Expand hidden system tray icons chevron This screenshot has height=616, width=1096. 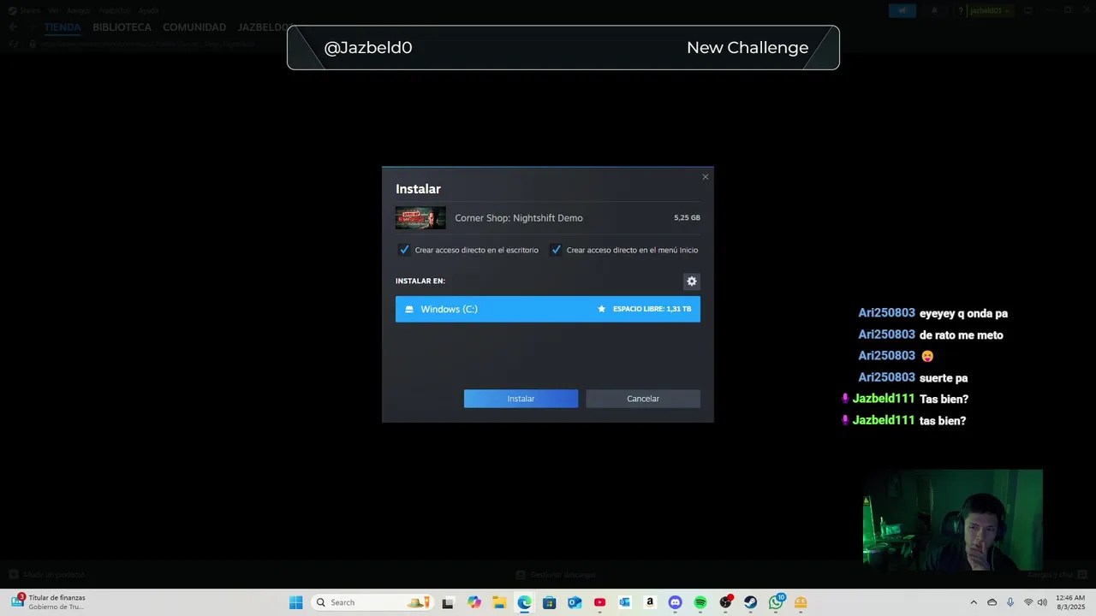(x=974, y=602)
